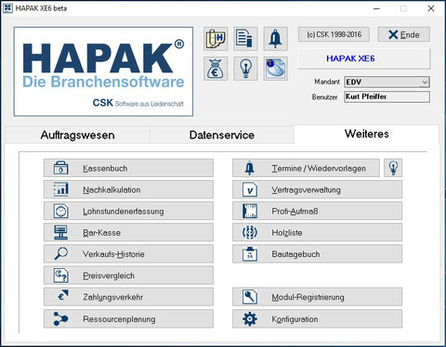Open Zahlungsverkehr
Screen dimensions: 446x347
click(x=128, y=297)
